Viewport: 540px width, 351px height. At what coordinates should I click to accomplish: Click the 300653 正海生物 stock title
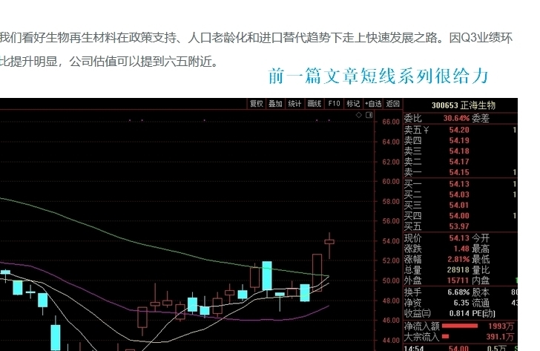(x=467, y=105)
